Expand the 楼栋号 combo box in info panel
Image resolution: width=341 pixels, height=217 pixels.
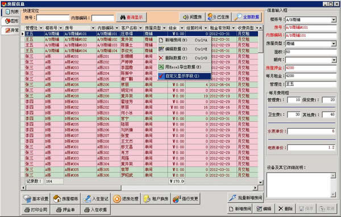tap(334, 20)
